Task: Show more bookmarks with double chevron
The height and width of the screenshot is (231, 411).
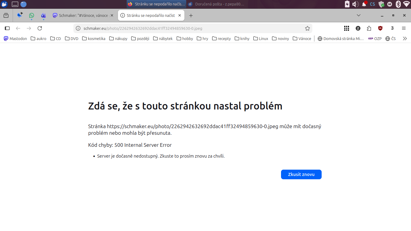Action: [x=405, y=38]
